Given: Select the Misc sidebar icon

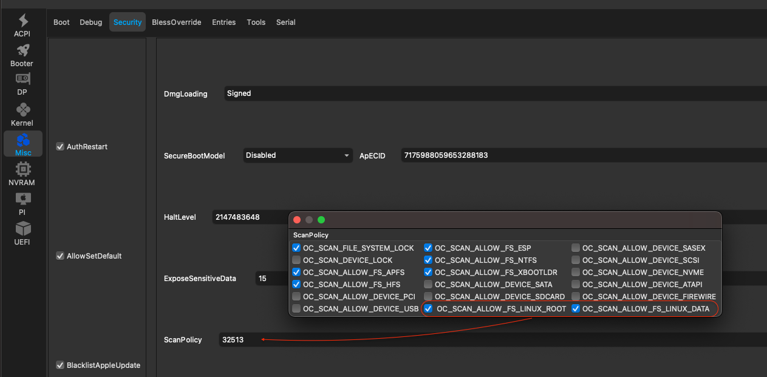Looking at the screenshot, I should [22, 141].
